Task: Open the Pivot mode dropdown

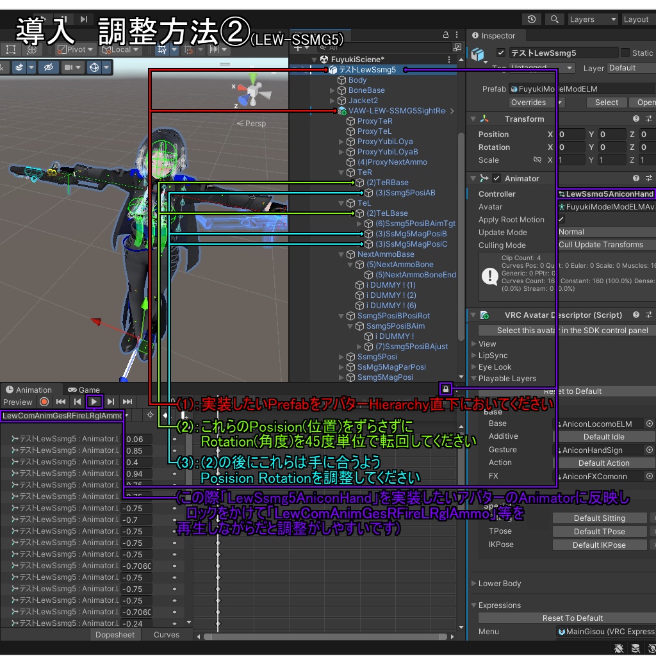Action: tap(76, 49)
